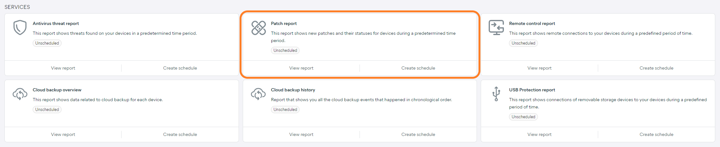Create schedule for Cloud backup history

coord(418,134)
